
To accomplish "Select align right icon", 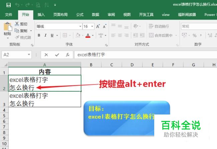I will coord(126,36).
